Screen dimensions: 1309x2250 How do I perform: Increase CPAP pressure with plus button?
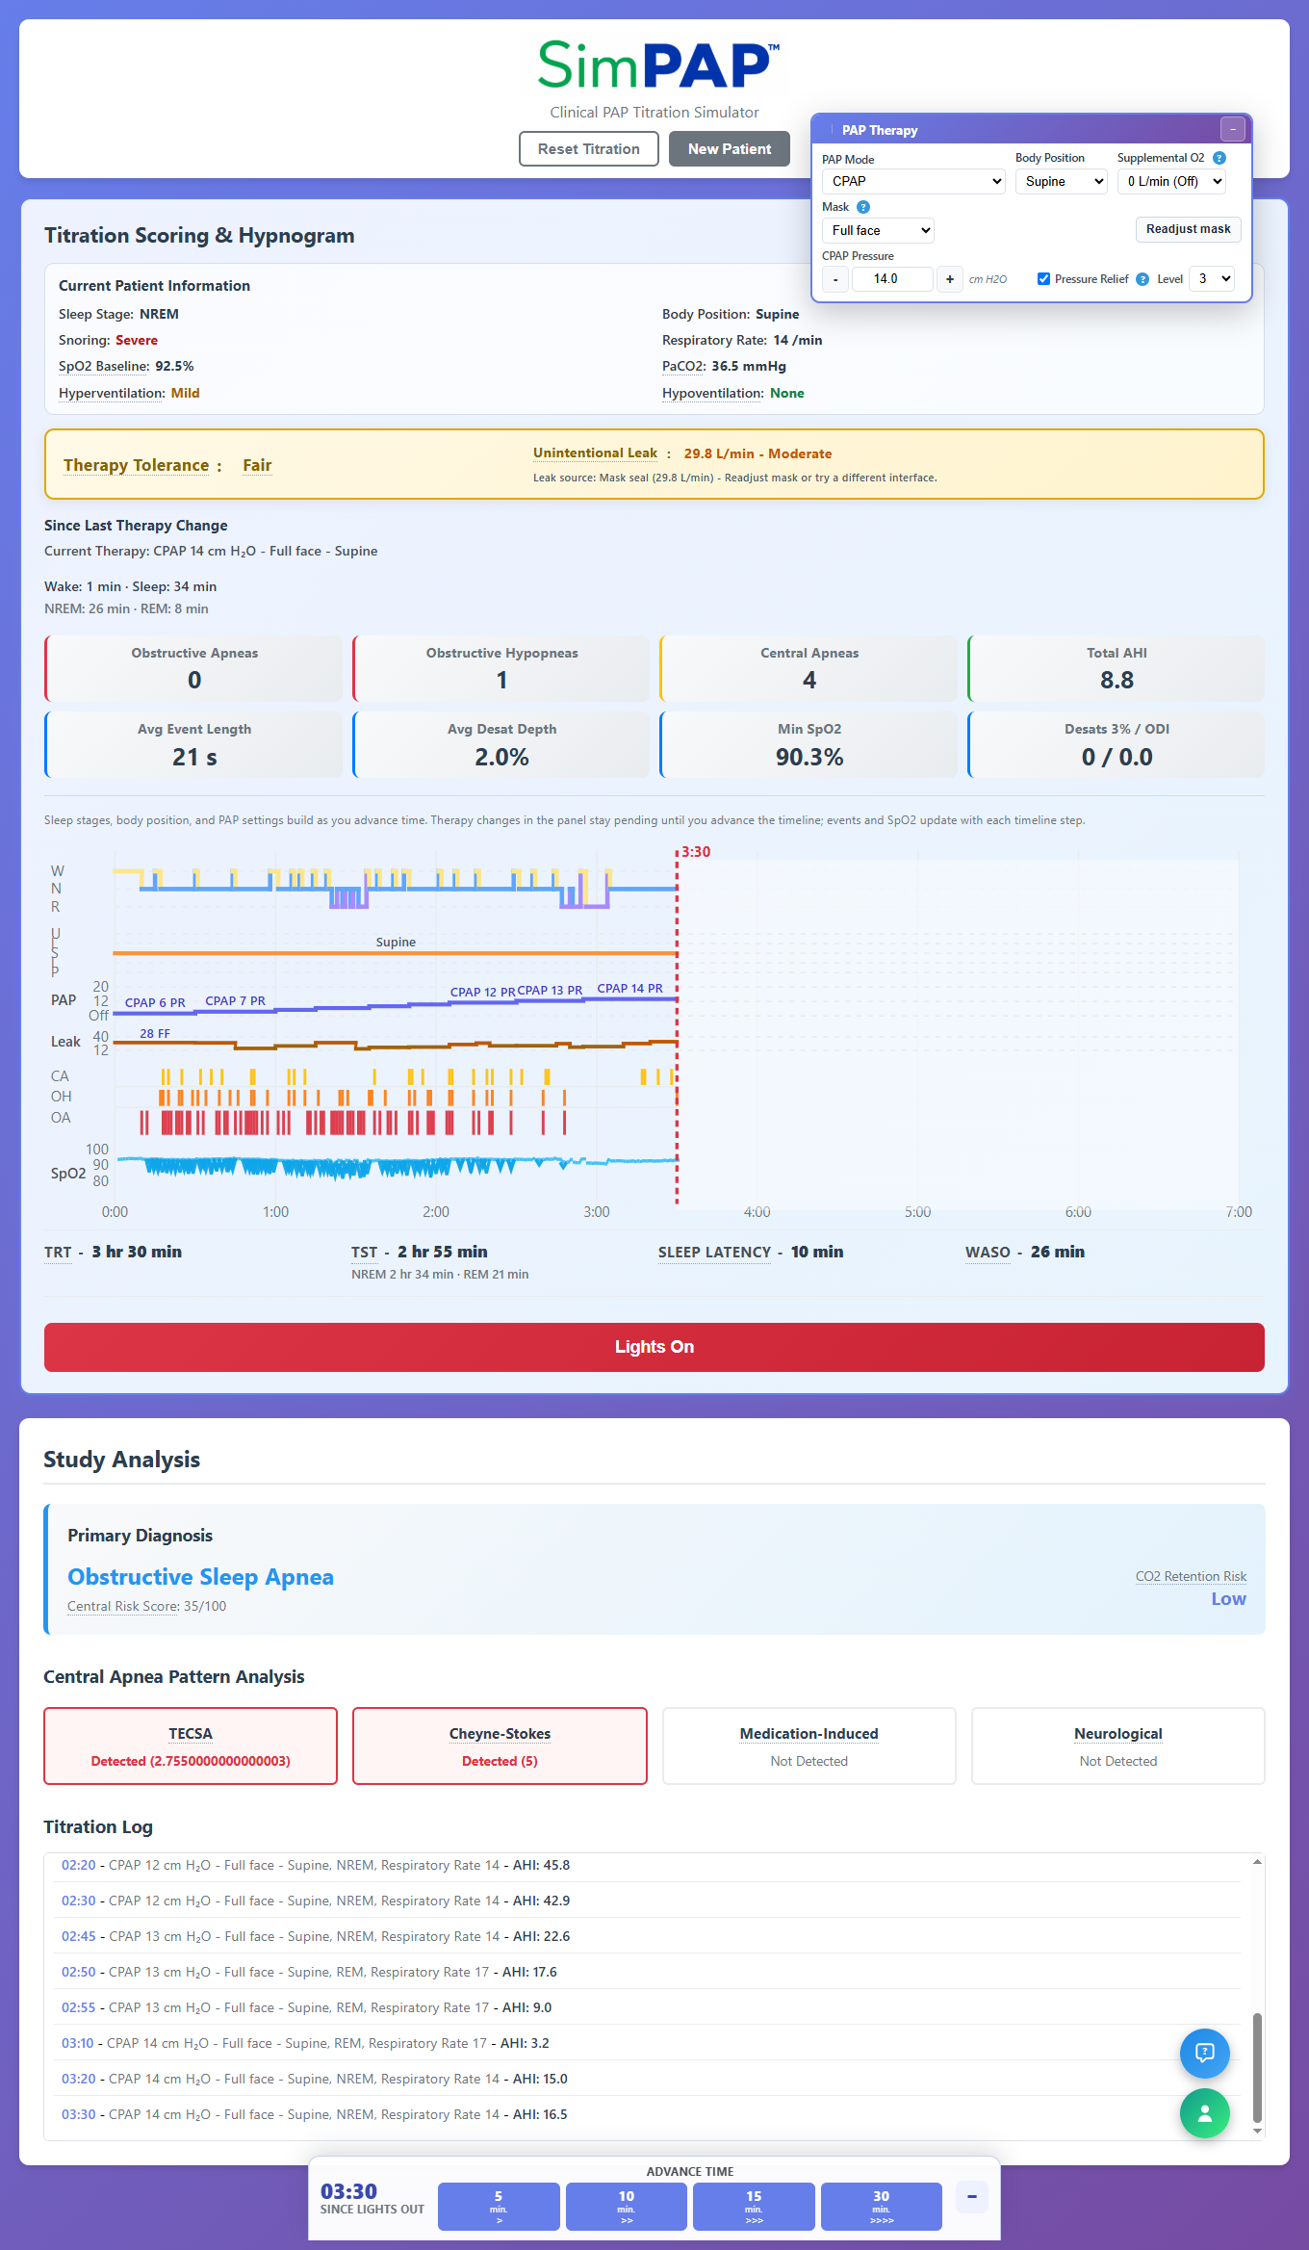[x=950, y=279]
